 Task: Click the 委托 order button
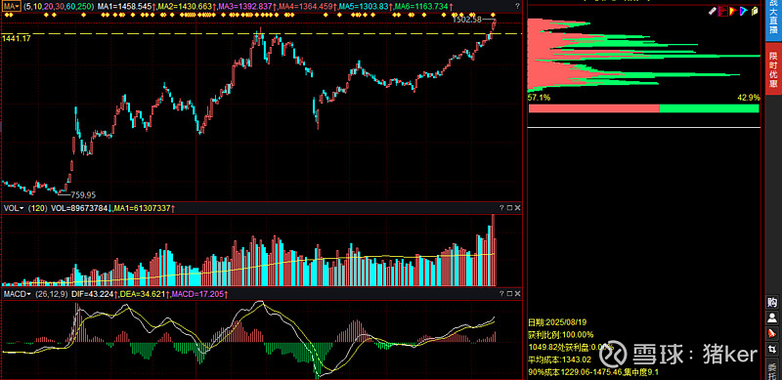[x=772, y=370]
